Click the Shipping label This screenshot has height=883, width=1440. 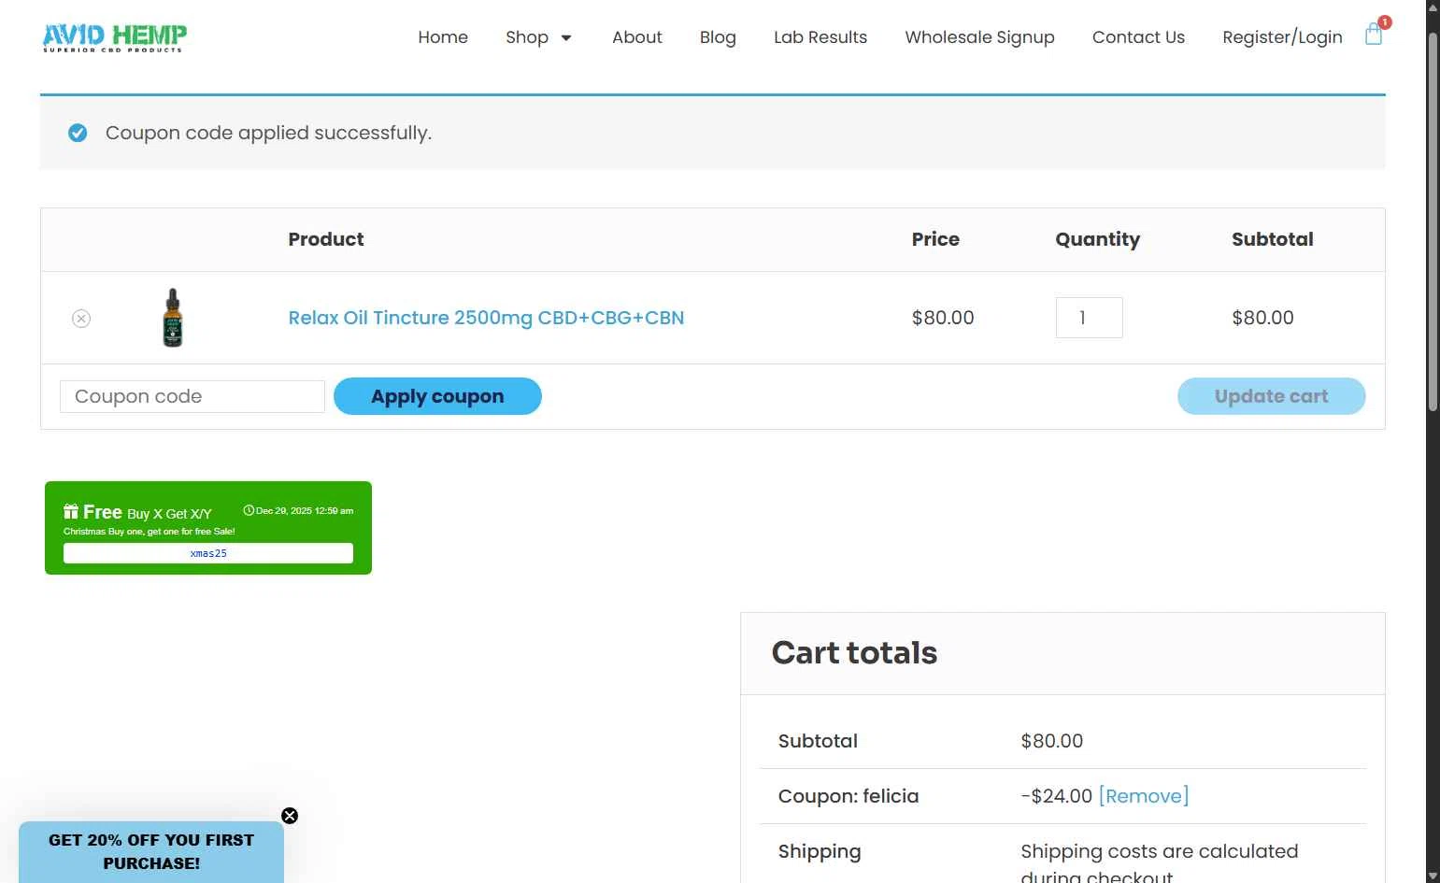[x=820, y=851]
